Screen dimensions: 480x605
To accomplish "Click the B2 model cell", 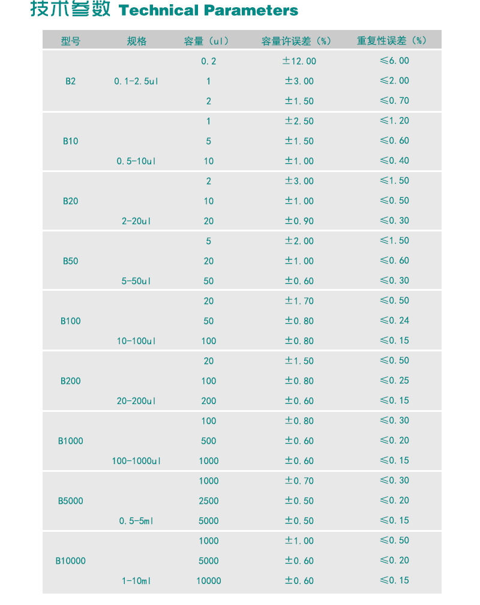I will click(x=70, y=81).
